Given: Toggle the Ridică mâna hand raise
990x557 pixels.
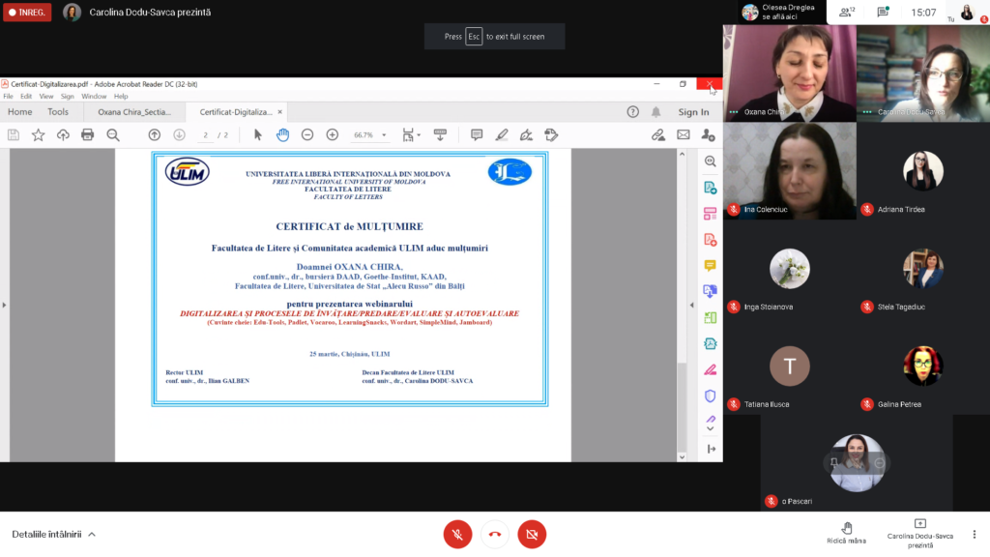Looking at the screenshot, I should click(846, 533).
